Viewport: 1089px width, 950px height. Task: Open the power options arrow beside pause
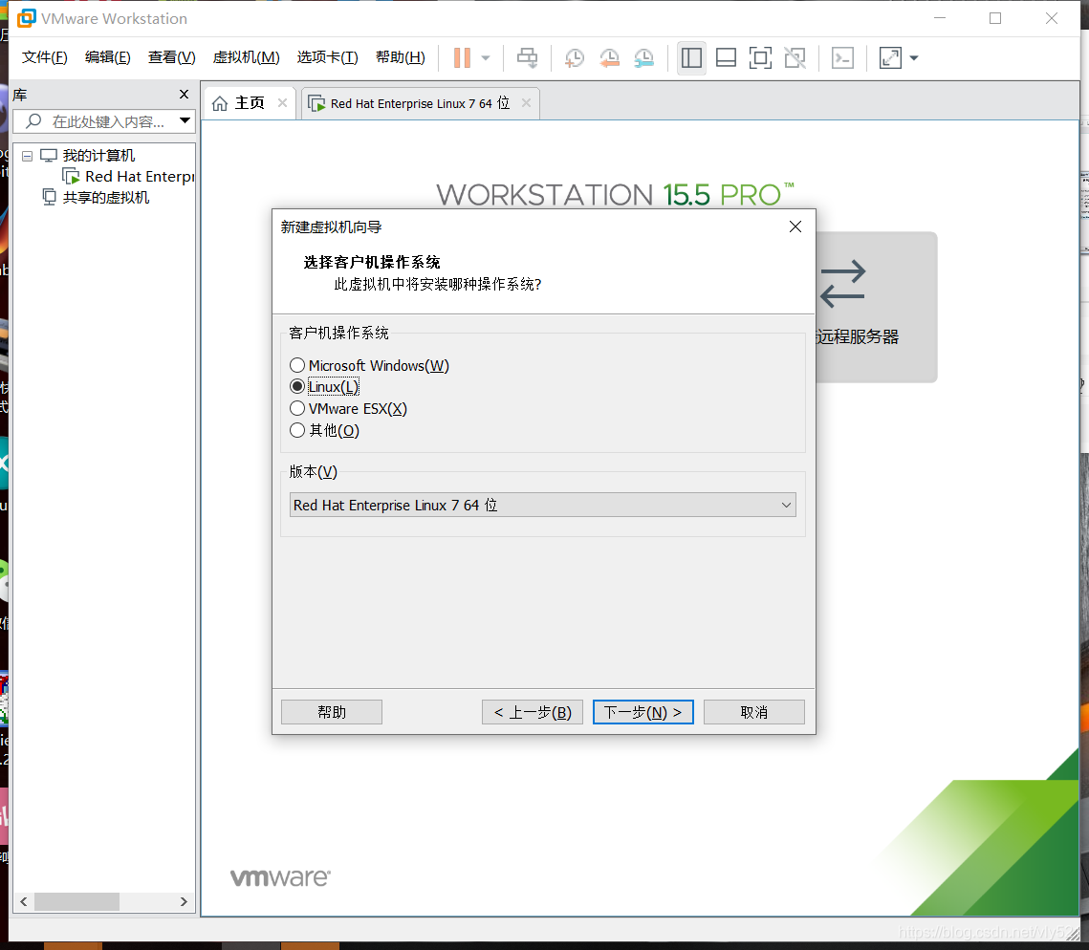486,58
